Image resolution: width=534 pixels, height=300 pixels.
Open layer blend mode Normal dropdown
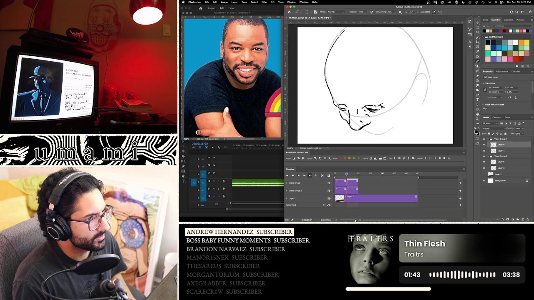tap(494, 128)
